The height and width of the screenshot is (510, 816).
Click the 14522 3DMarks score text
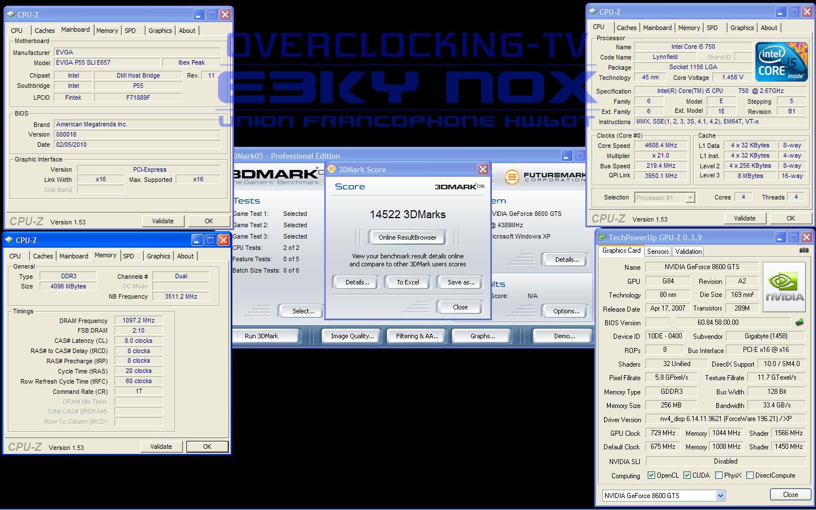407,214
